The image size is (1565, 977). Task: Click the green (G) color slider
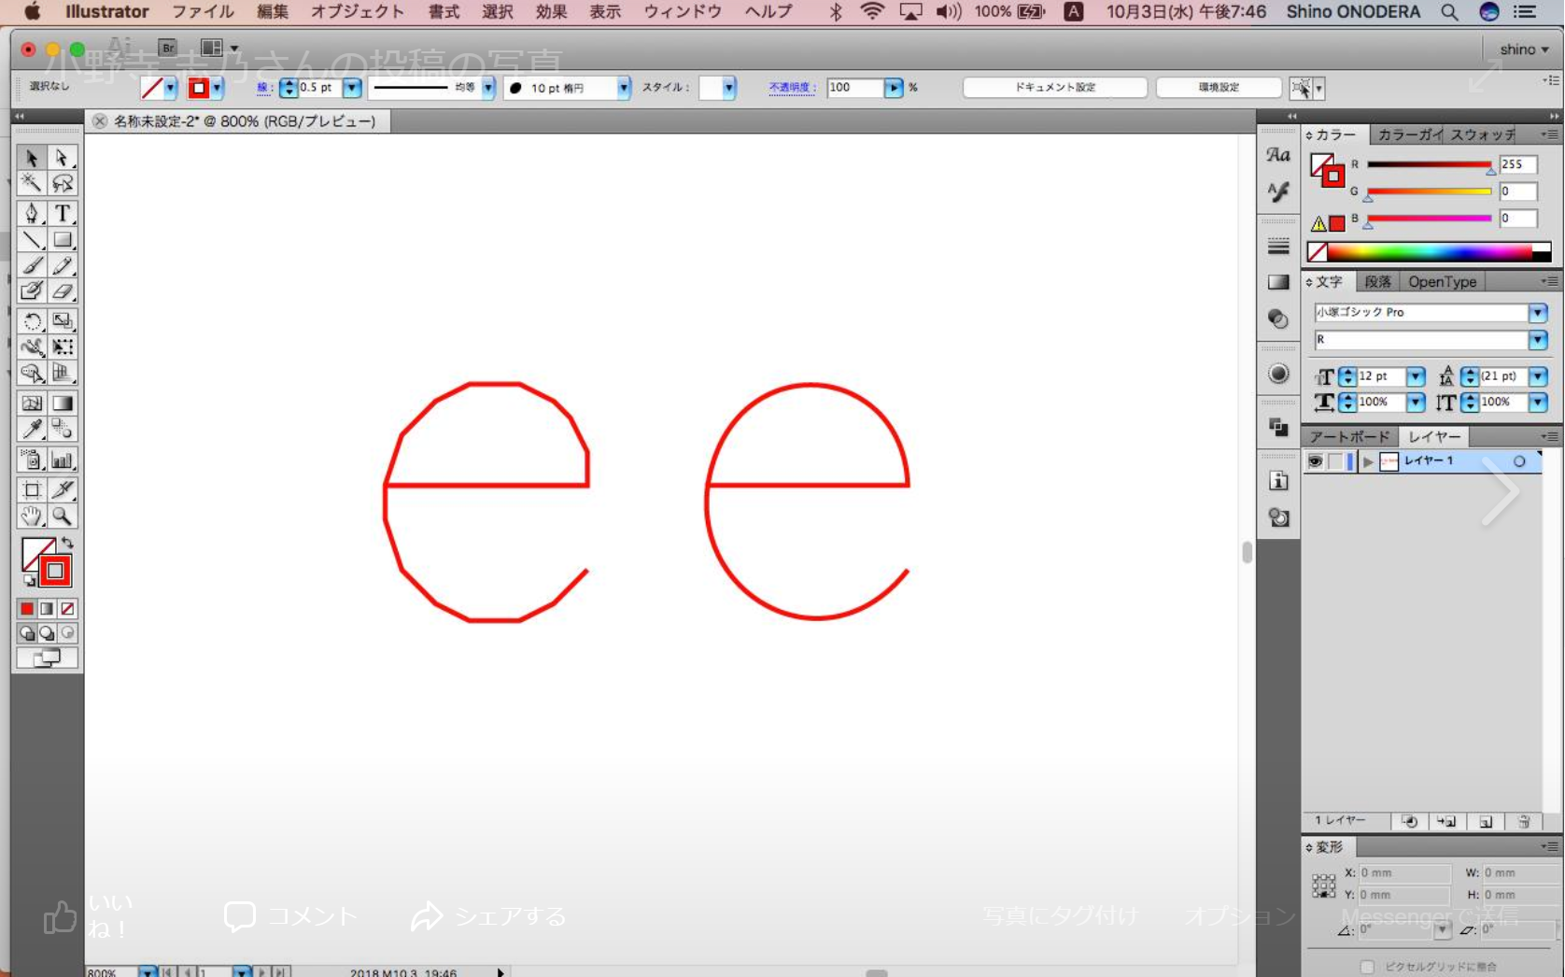click(1429, 192)
